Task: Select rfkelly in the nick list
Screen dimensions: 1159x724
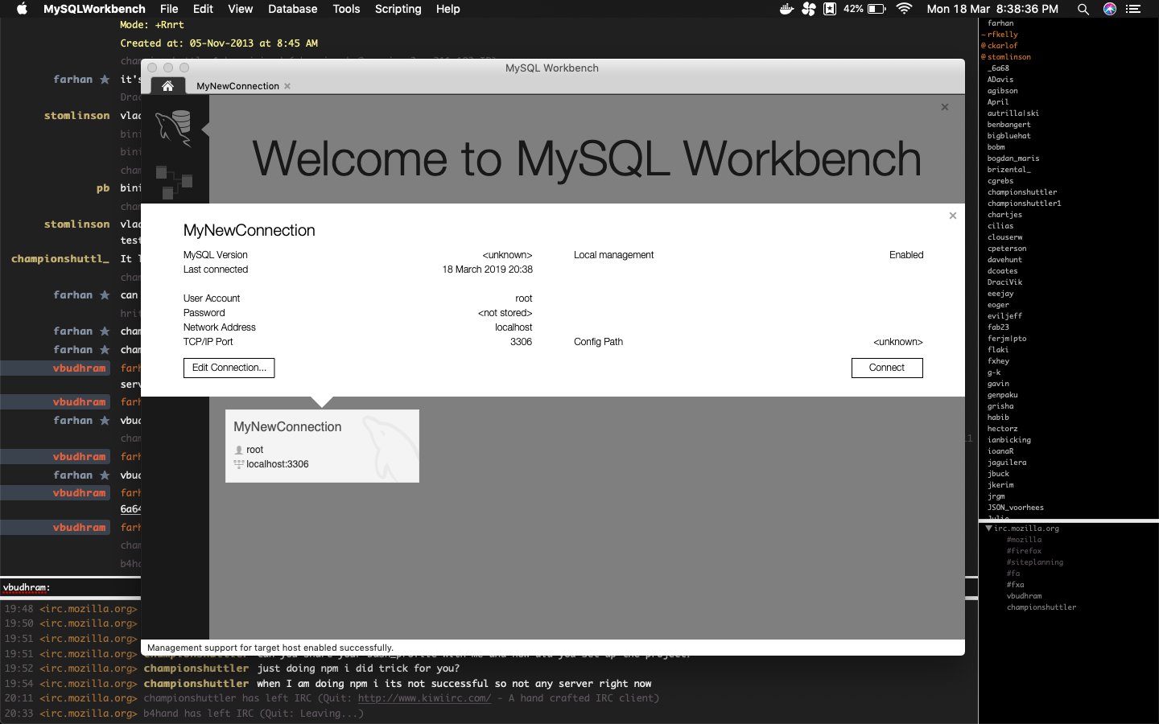Action: 1002,35
